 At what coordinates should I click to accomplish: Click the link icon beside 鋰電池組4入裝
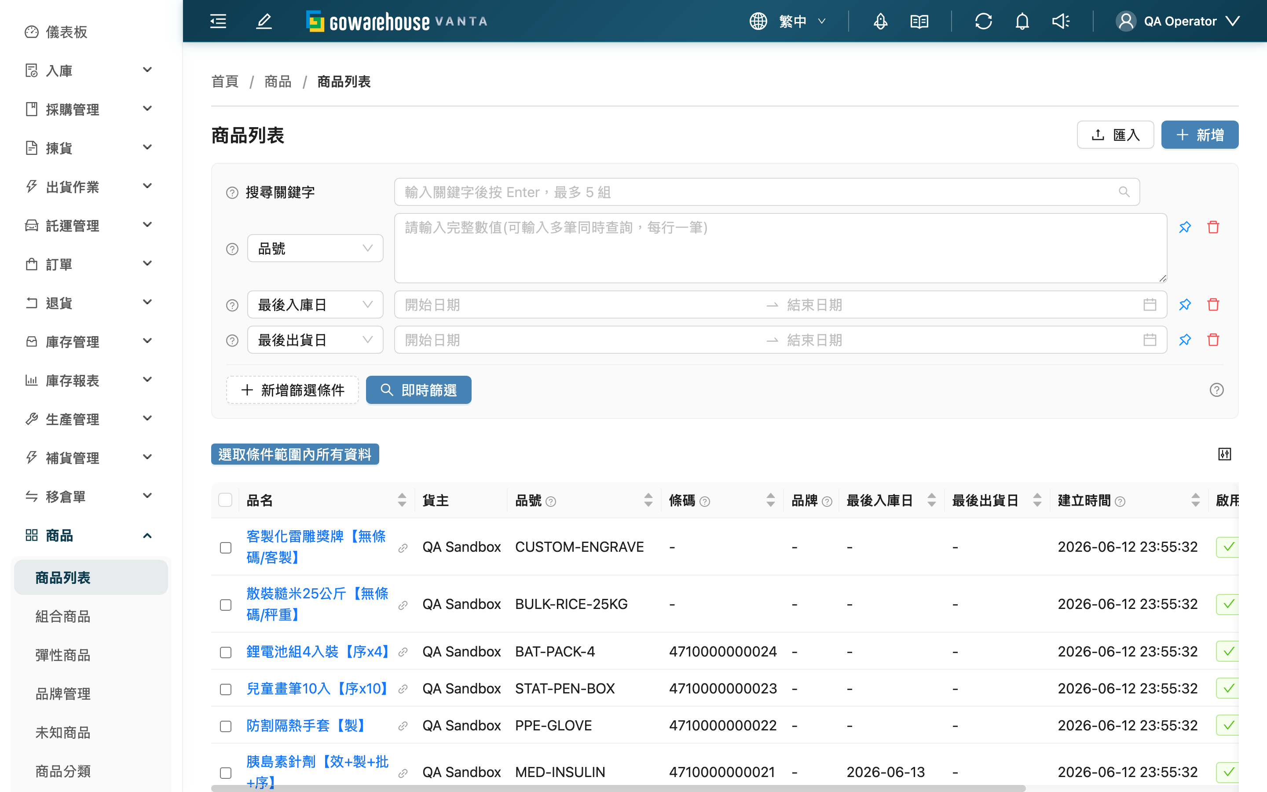403,652
